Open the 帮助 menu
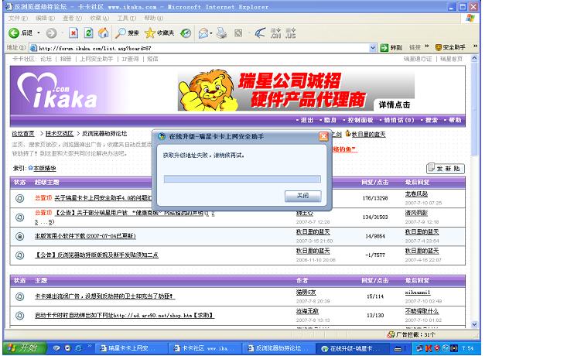Image resolution: width=574 pixels, height=356 pixels. (153, 18)
